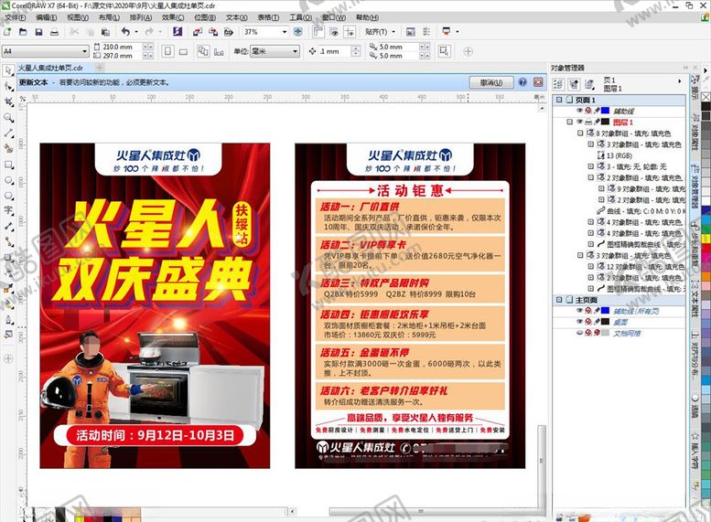Toggle visibility eye of 桌面 layer

579,322
